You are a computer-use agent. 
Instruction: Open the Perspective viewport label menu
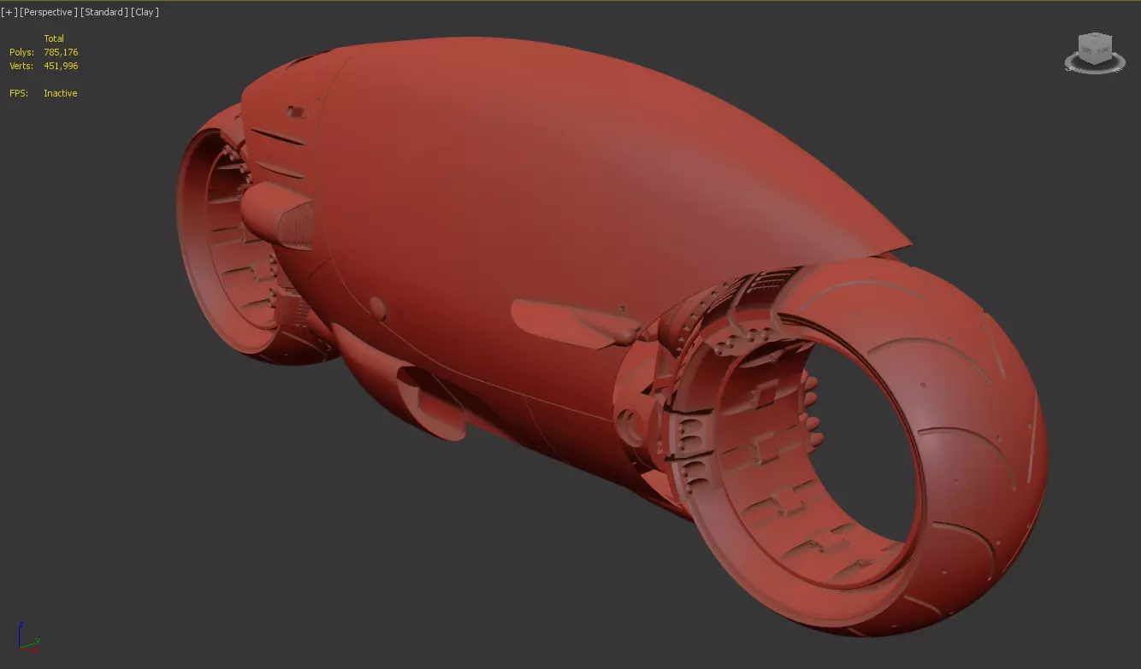[x=49, y=12]
